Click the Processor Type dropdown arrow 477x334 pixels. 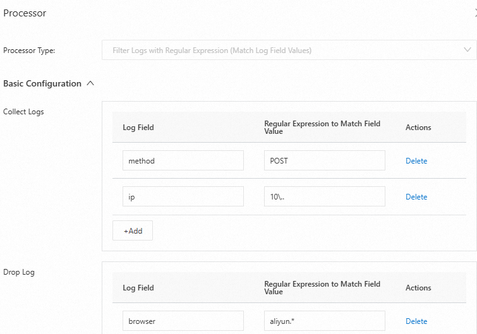(468, 50)
